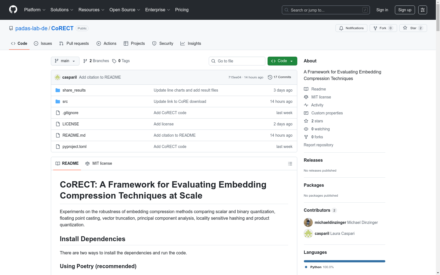Click the Sign in link
Viewport: 440px width, 275px height.
point(382,10)
